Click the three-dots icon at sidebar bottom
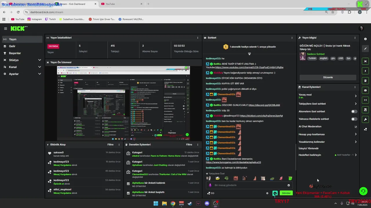Viewport: 371px width, 208px height. click(365, 129)
